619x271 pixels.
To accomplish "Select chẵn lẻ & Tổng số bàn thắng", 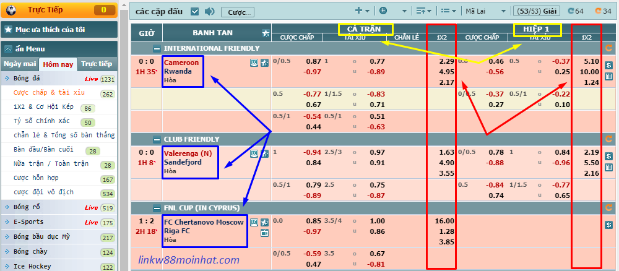I will click(x=64, y=135).
